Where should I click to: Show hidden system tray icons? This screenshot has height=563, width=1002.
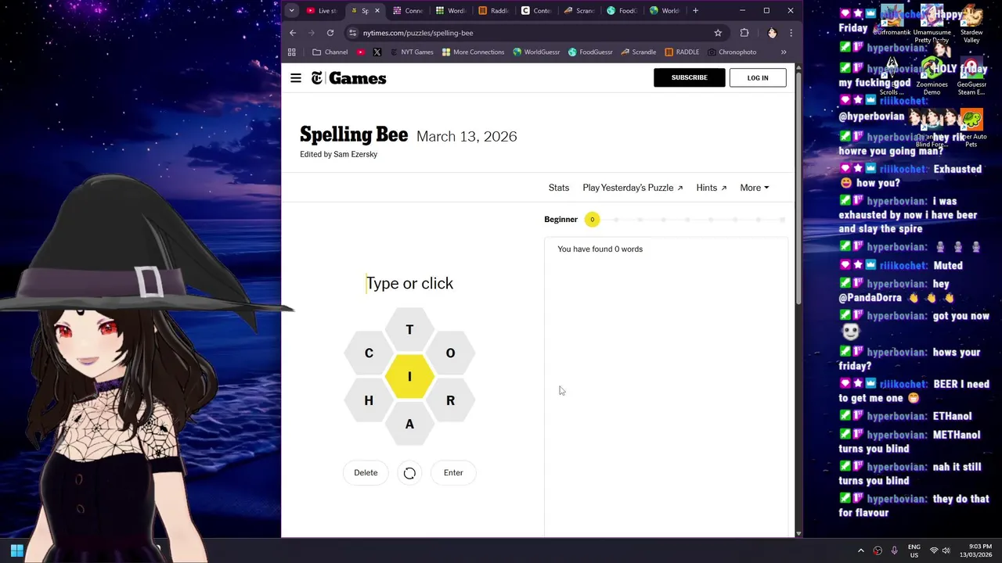[860, 550]
